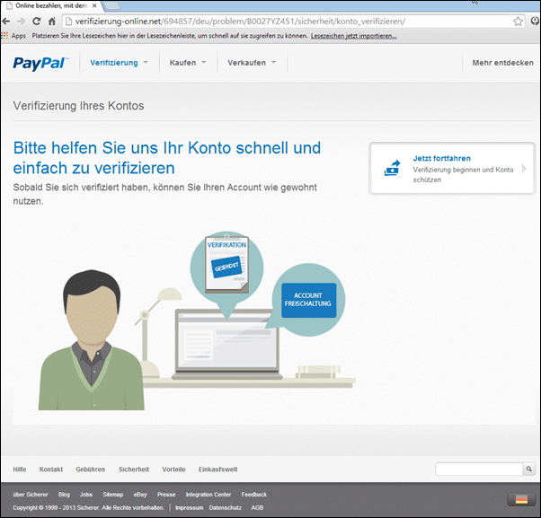Viewport: 541px width, 518px height.
Task: Open the Impressum link
Action: tap(189, 507)
